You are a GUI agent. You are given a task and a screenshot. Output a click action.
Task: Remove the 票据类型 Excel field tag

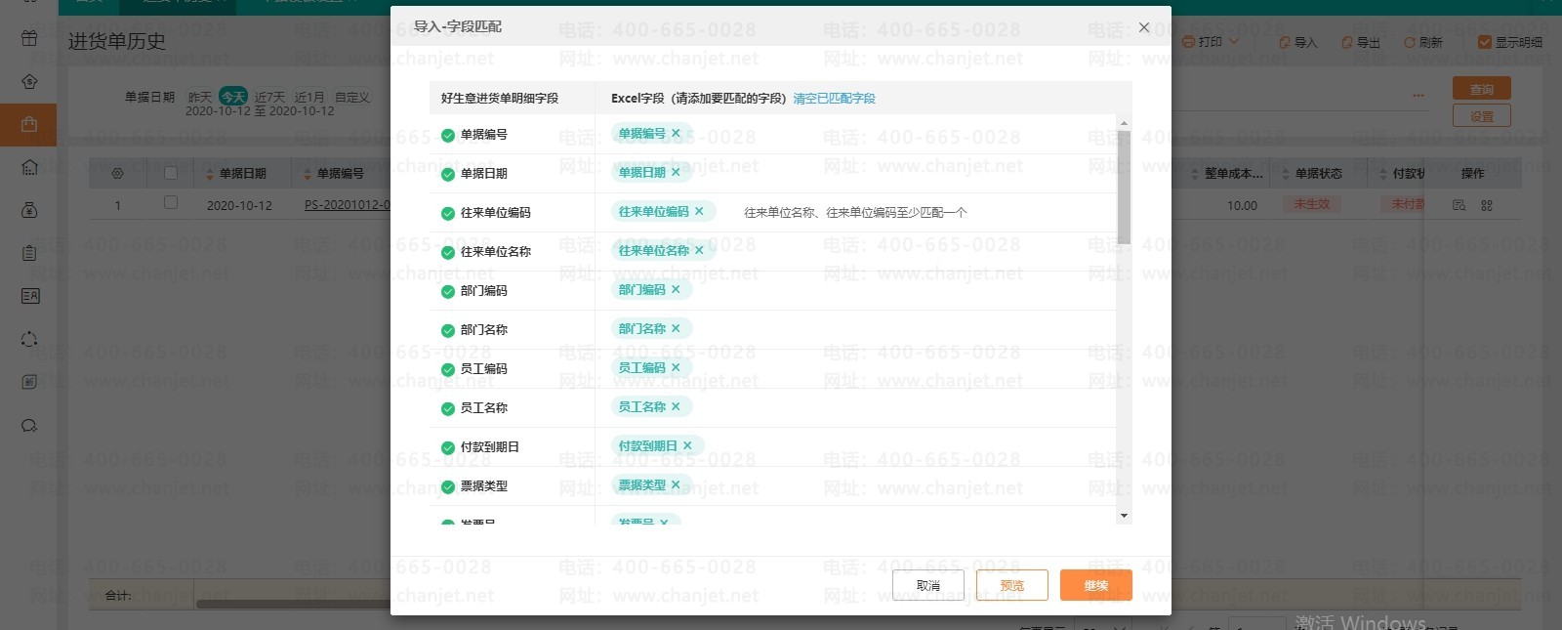(676, 485)
